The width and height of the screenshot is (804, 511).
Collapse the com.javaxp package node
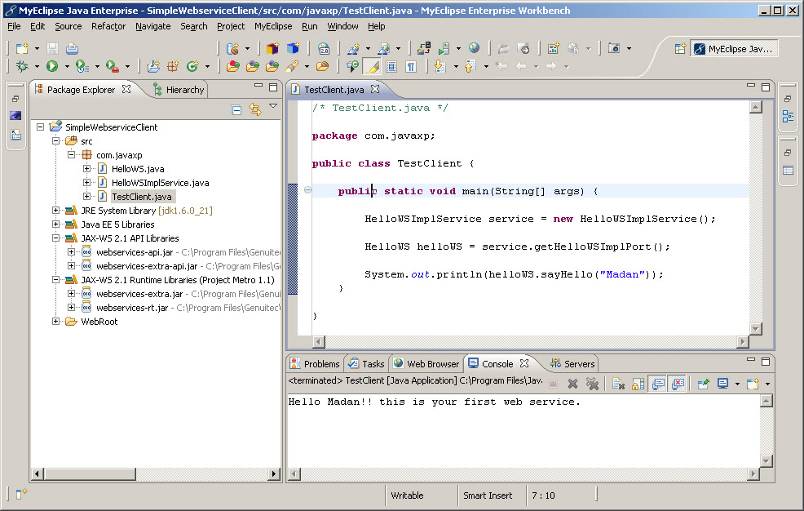70,154
